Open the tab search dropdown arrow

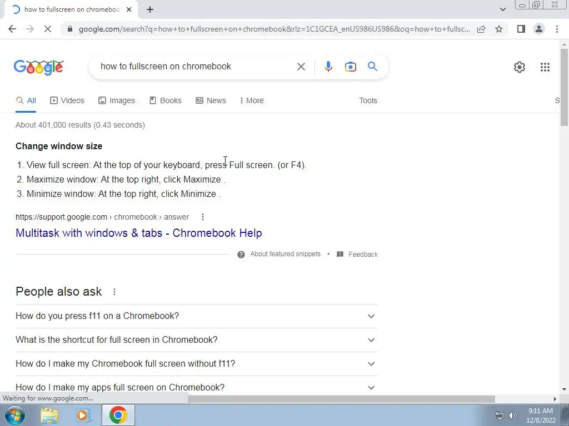point(502,9)
